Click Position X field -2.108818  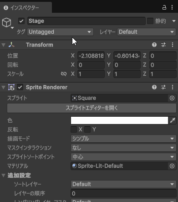[x=91, y=56]
